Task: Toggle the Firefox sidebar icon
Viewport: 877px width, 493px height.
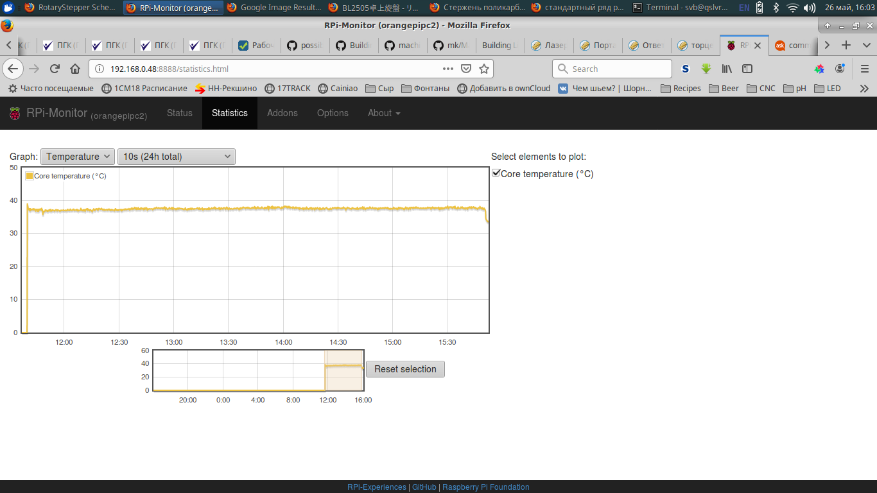Action: coord(747,69)
